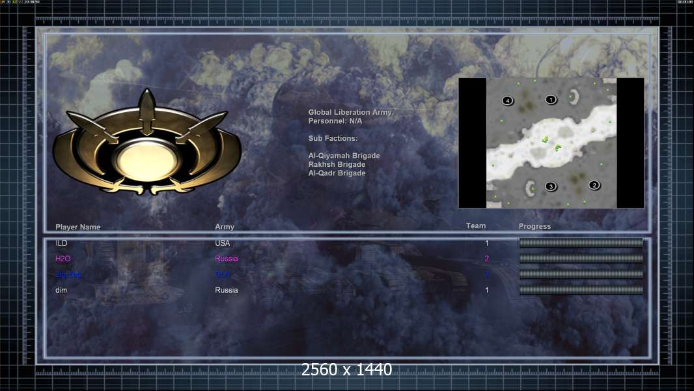Click the Personnel: N/A line
The image size is (694, 391).
pos(335,121)
